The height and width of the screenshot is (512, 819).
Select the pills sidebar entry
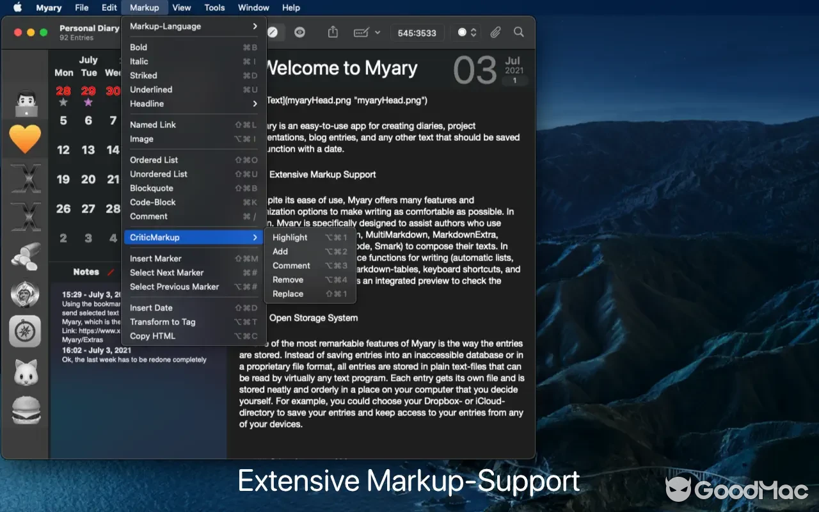coord(25,257)
